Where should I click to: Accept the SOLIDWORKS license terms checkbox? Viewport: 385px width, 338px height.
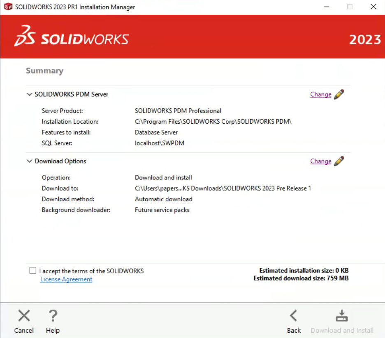click(x=32, y=270)
